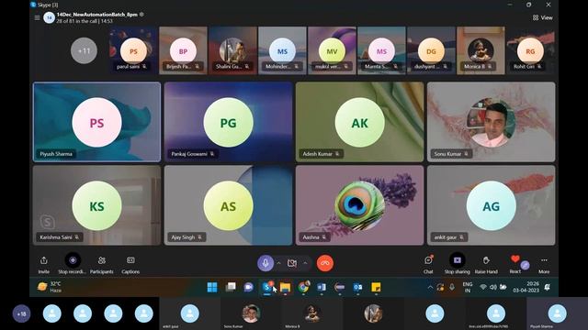Screen dimensions: 588x330
Task: Open the More options menu
Action: pos(544,264)
